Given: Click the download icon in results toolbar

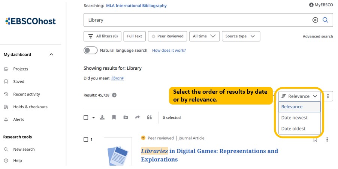Looking at the screenshot, I should (102, 118).
